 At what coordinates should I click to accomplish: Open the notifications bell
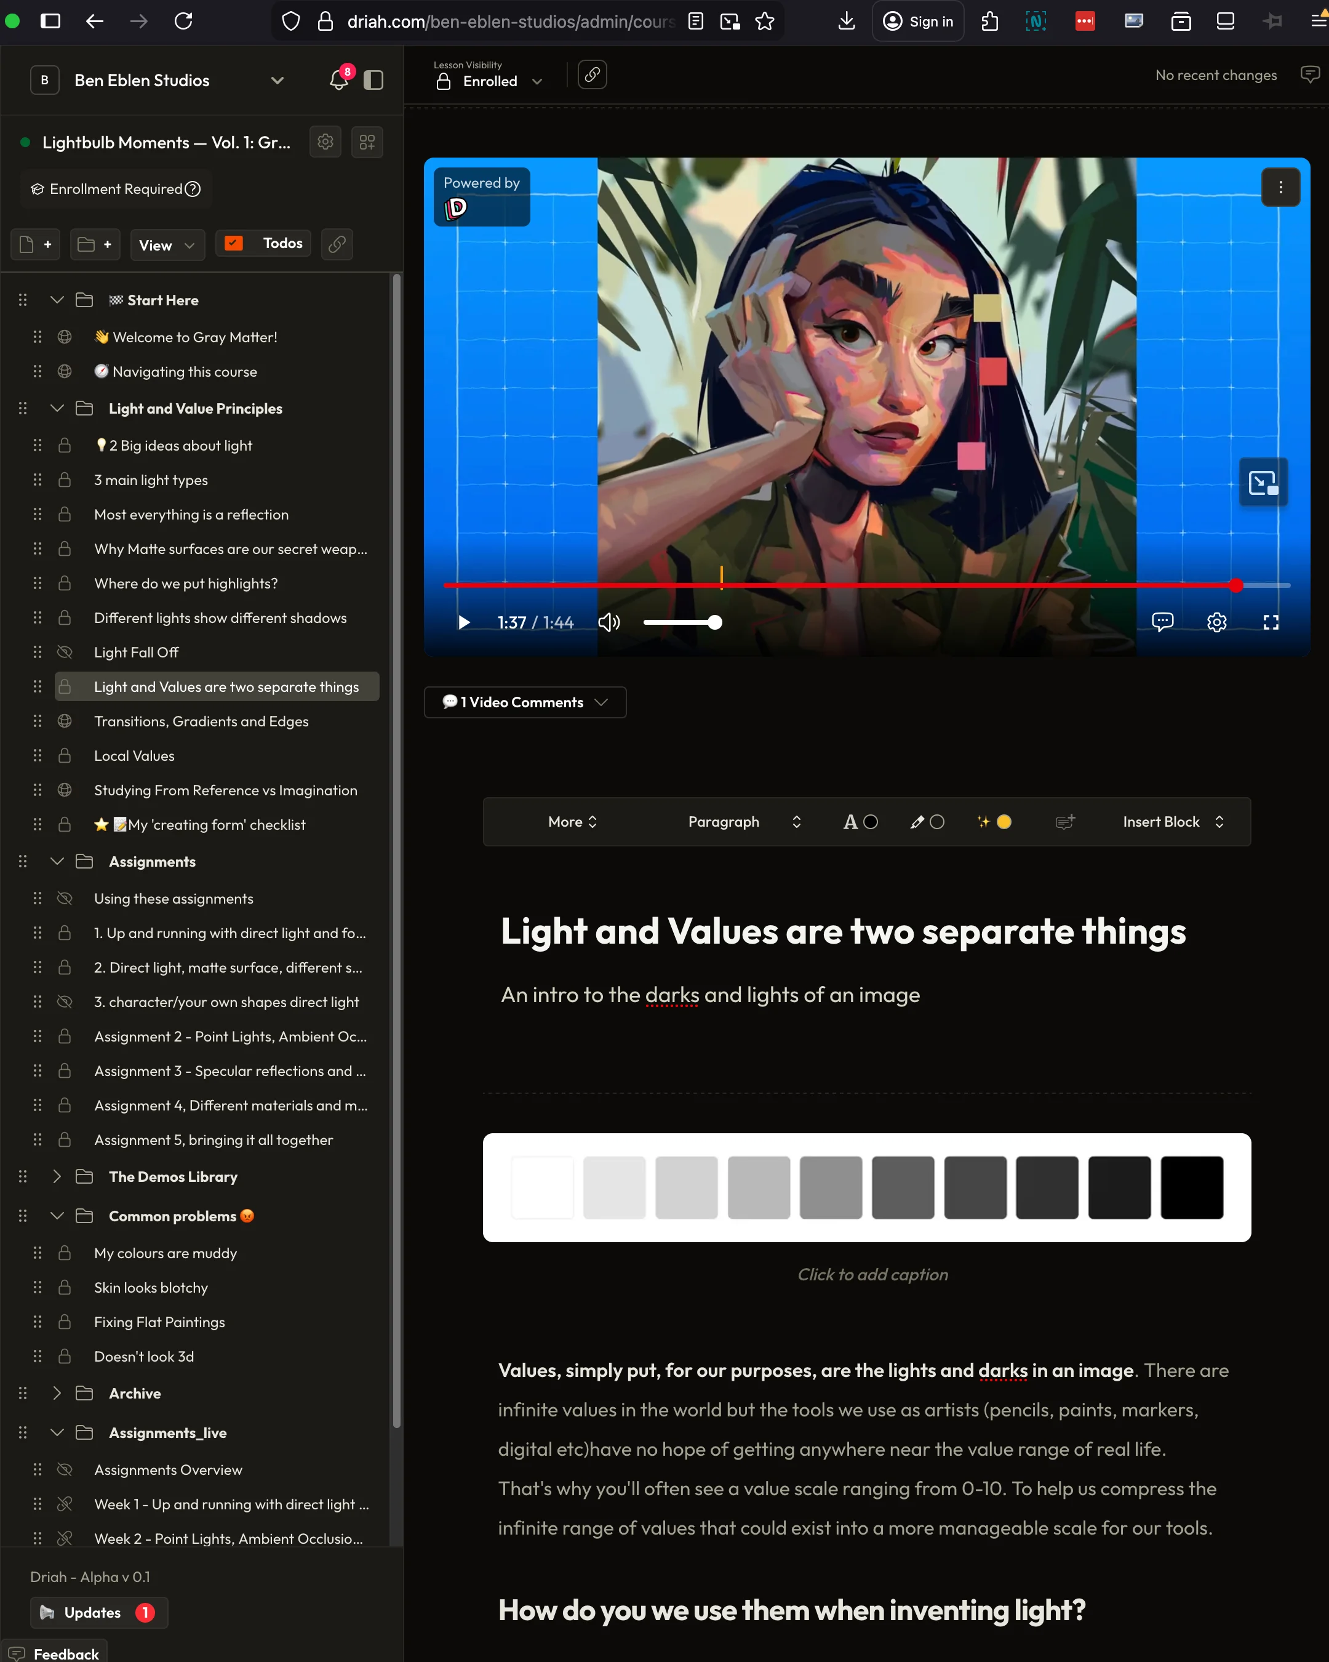click(338, 80)
